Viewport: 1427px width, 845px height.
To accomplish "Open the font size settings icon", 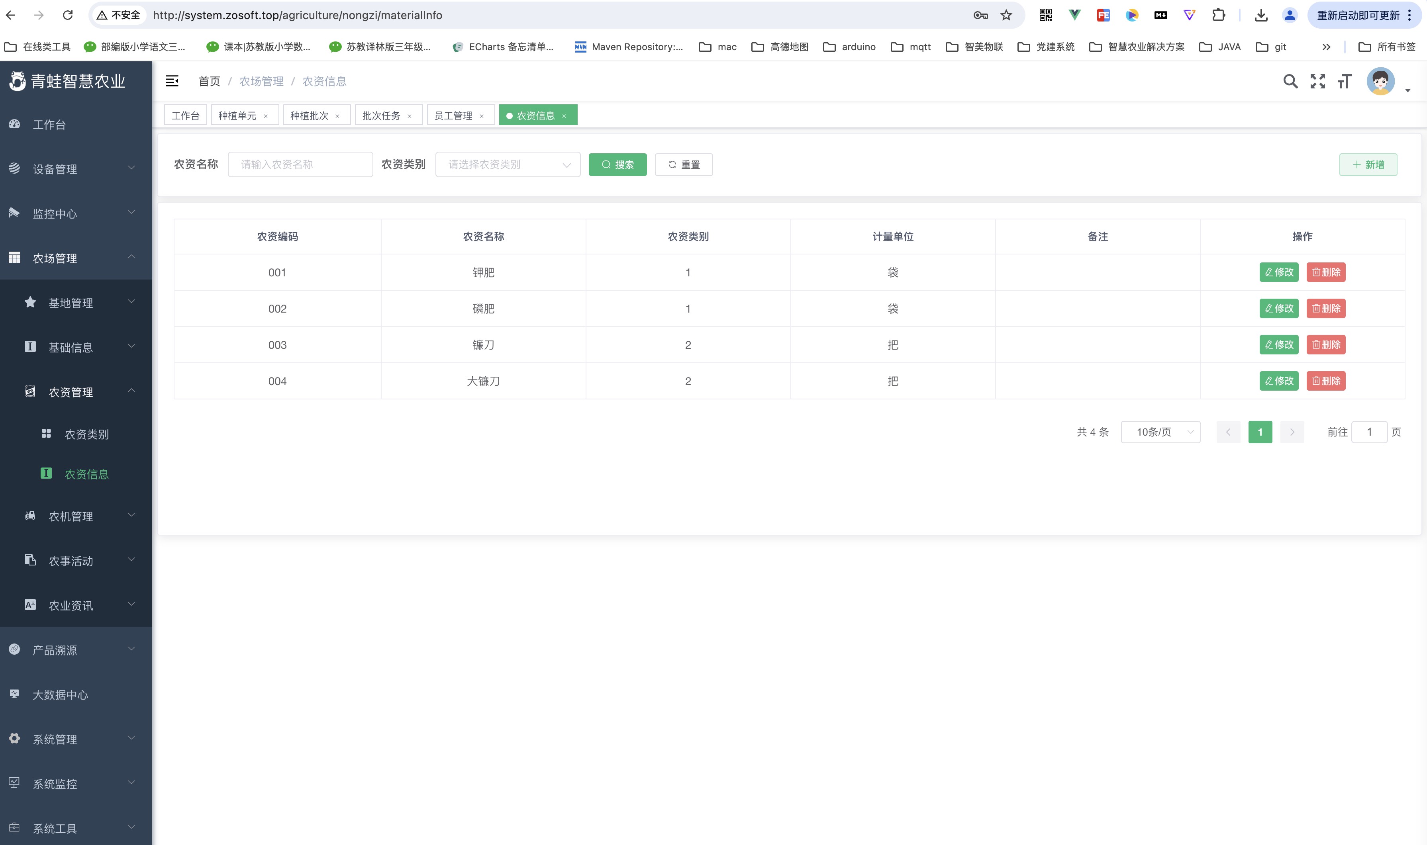I will (1345, 81).
